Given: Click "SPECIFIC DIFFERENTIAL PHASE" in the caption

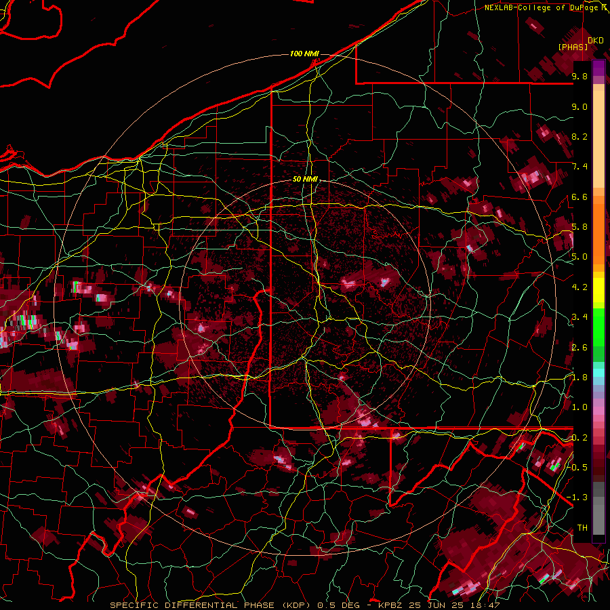Looking at the screenshot, I should (194, 605).
